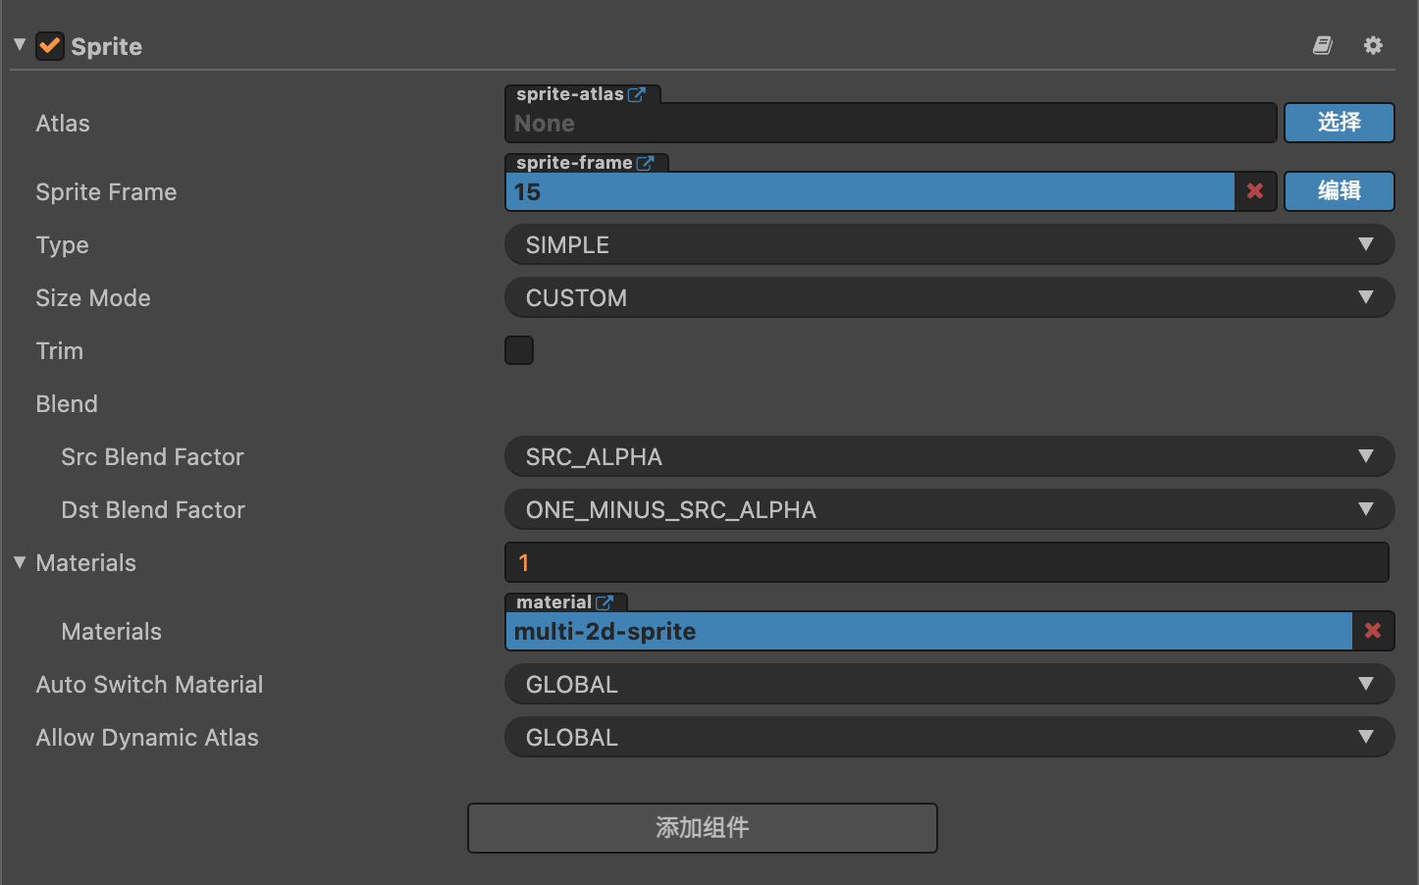Open the Sprite component help documentation icon
Image resolution: width=1419 pixels, height=885 pixels.
click(x=1323, y=45)
